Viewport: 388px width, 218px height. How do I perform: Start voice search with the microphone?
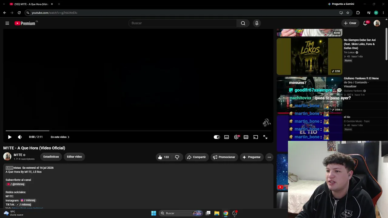point(257,23)
